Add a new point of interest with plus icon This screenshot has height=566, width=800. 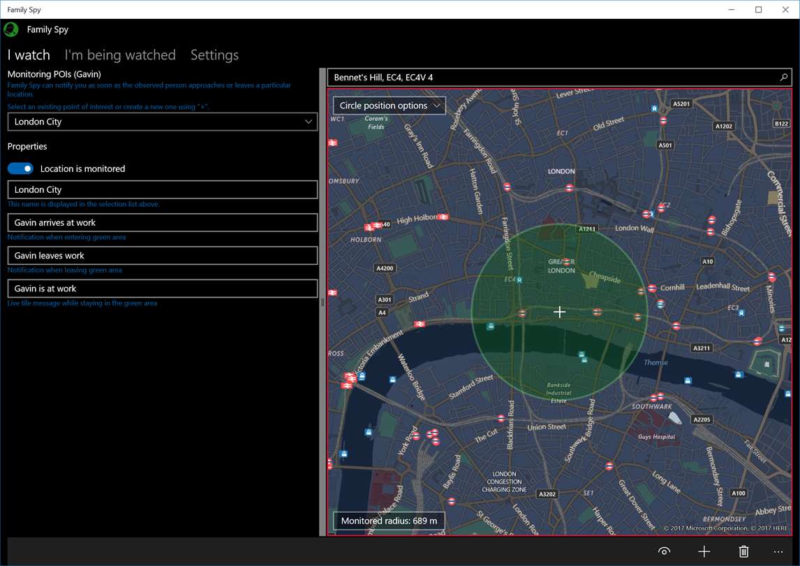[704, 551]
